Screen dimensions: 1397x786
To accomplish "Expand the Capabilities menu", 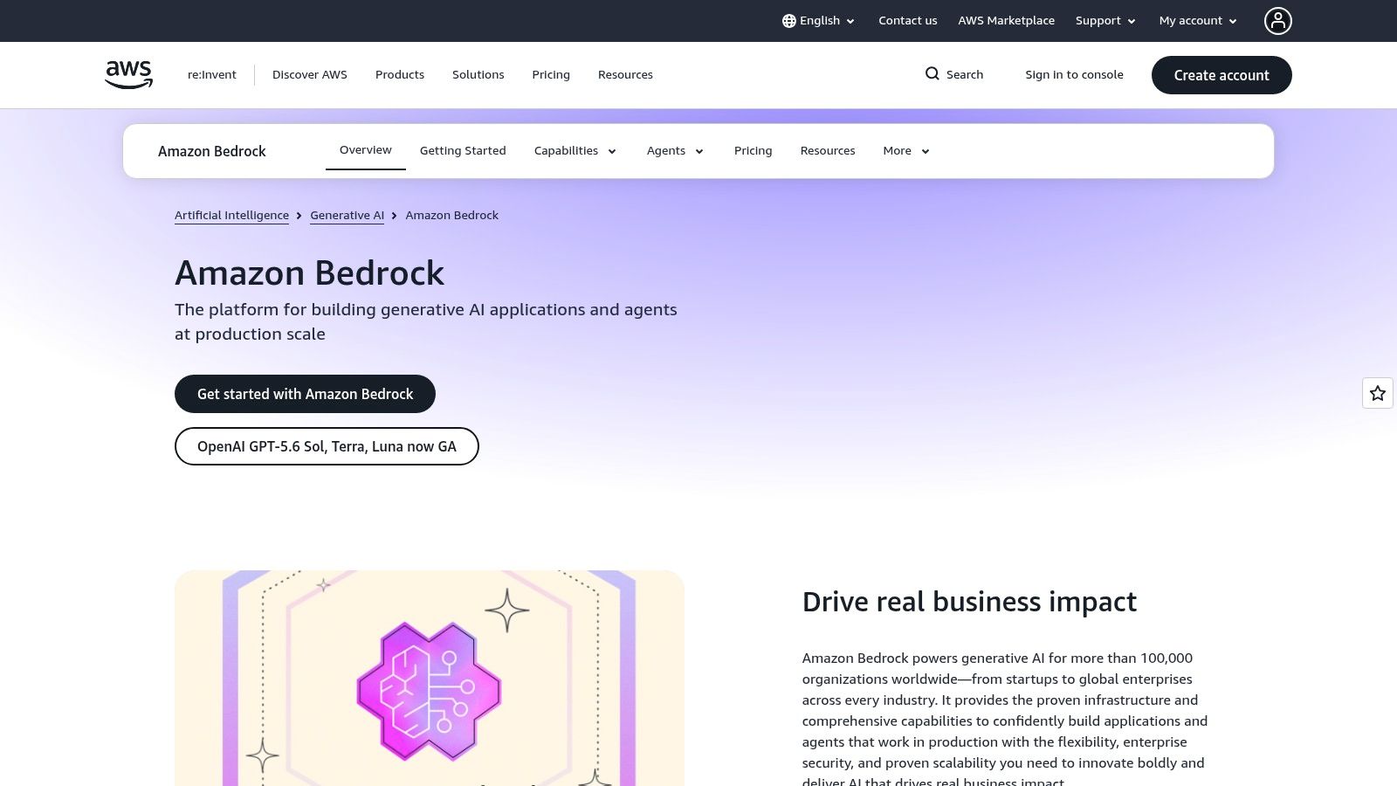I will [575, 151].
